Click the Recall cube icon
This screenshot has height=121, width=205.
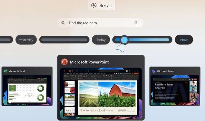click(94, 5)
